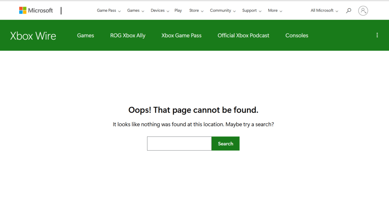
Task: Open the three-dot overflow menu in green bar
Action: click(x=377, y=35)
